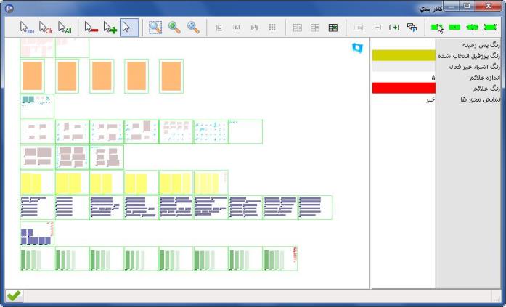
Task: Click the green checkmark confirm button
Action: [x=14, y=296]
